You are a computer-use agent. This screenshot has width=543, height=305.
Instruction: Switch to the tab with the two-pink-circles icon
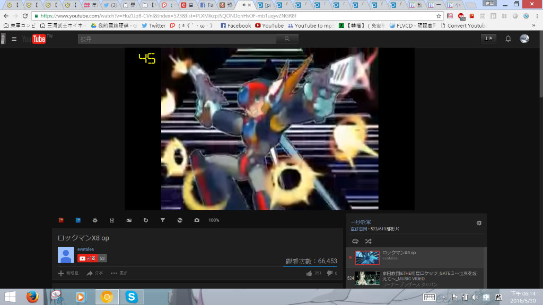pos(91,5)
